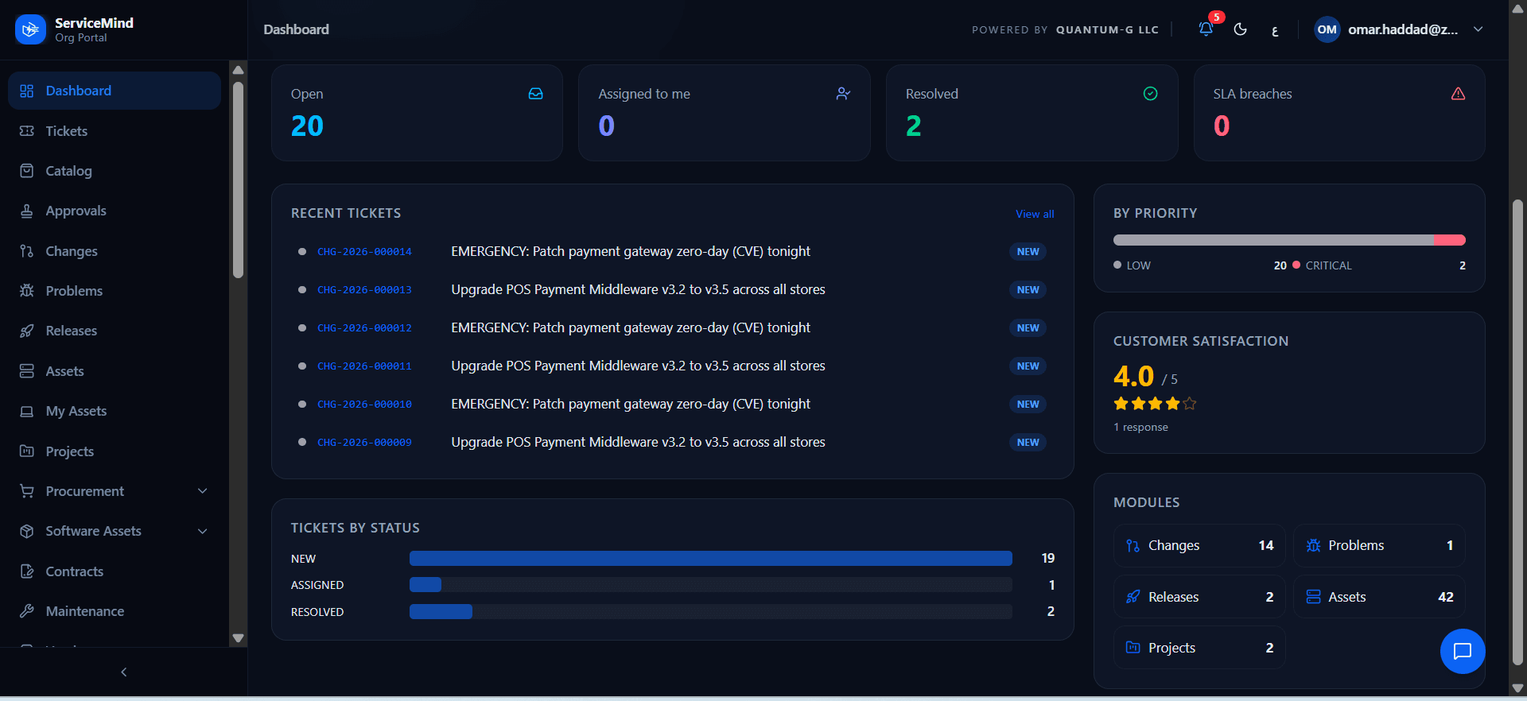Click the Assigned to me person icon
This screenshot has width=1527, height=701.
click(843, 94)
